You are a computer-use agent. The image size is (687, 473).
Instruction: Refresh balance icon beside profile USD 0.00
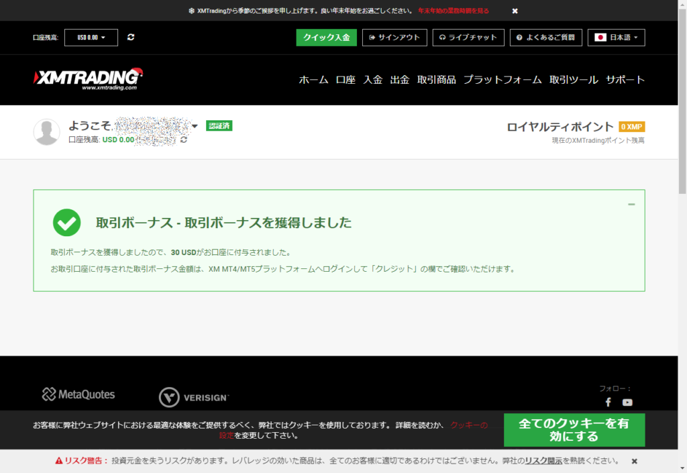184,140
